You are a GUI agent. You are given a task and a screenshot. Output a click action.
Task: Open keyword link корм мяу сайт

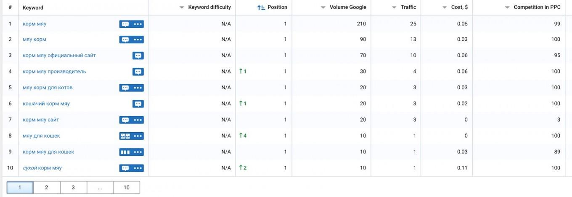pyautogui.click(x=41, y=120)
